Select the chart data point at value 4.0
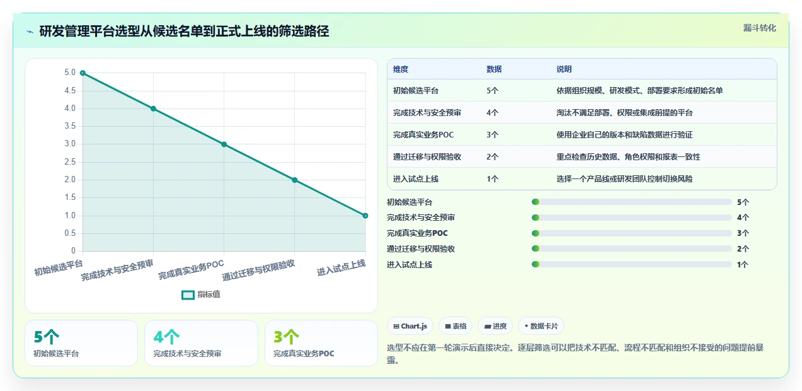The width and height of the screenshot is (802, 391). click(153, 108)
